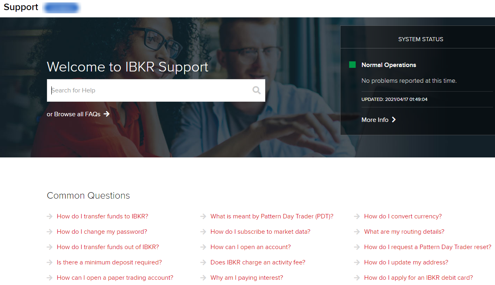Click the green Normal Operations status indicator
Screen dimensions: 495x285
[x=352, y=65]
